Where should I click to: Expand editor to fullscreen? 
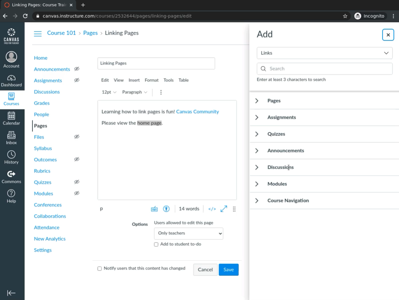[x=224, y=209]
